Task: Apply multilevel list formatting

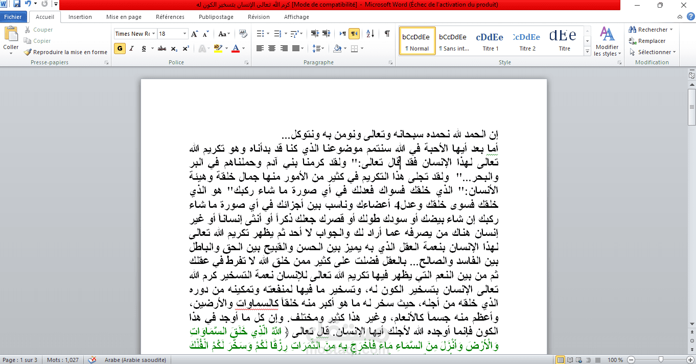Action: pos(294,34)
